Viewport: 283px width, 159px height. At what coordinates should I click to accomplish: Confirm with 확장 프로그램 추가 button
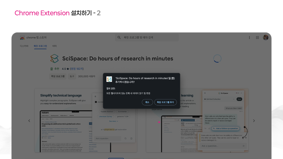[165, 102]
